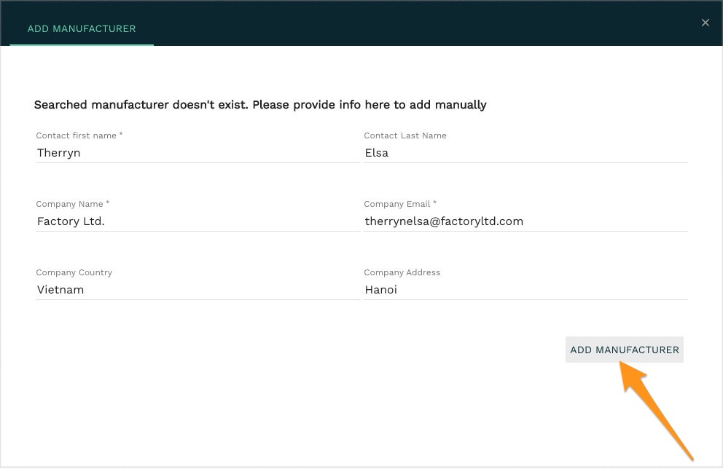The height and width of the screenshot is (469, 723).
Task: Click the 'Company Name' field label
Action: coord(69,204)
